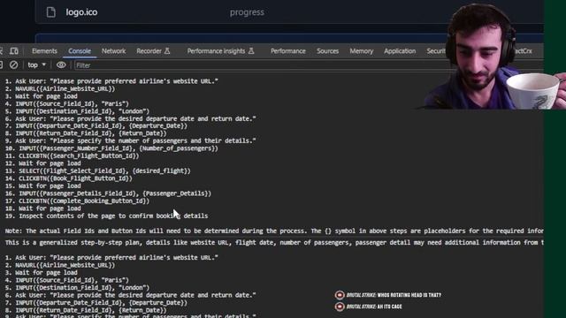Click the logo.ico file icon
The height and width of the screenshot is (318, 566).
tap(51, 11)
